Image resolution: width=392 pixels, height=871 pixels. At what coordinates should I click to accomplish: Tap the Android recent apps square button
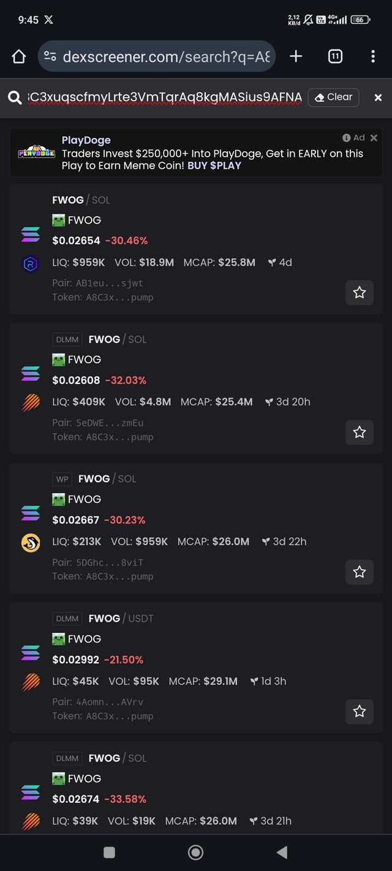110,852
